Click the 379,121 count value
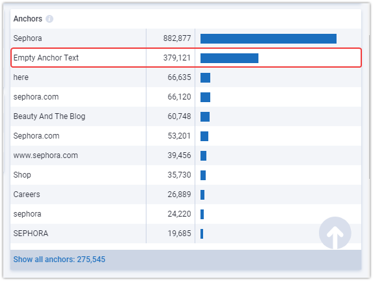The image size is (373, 281). point(177,58)
